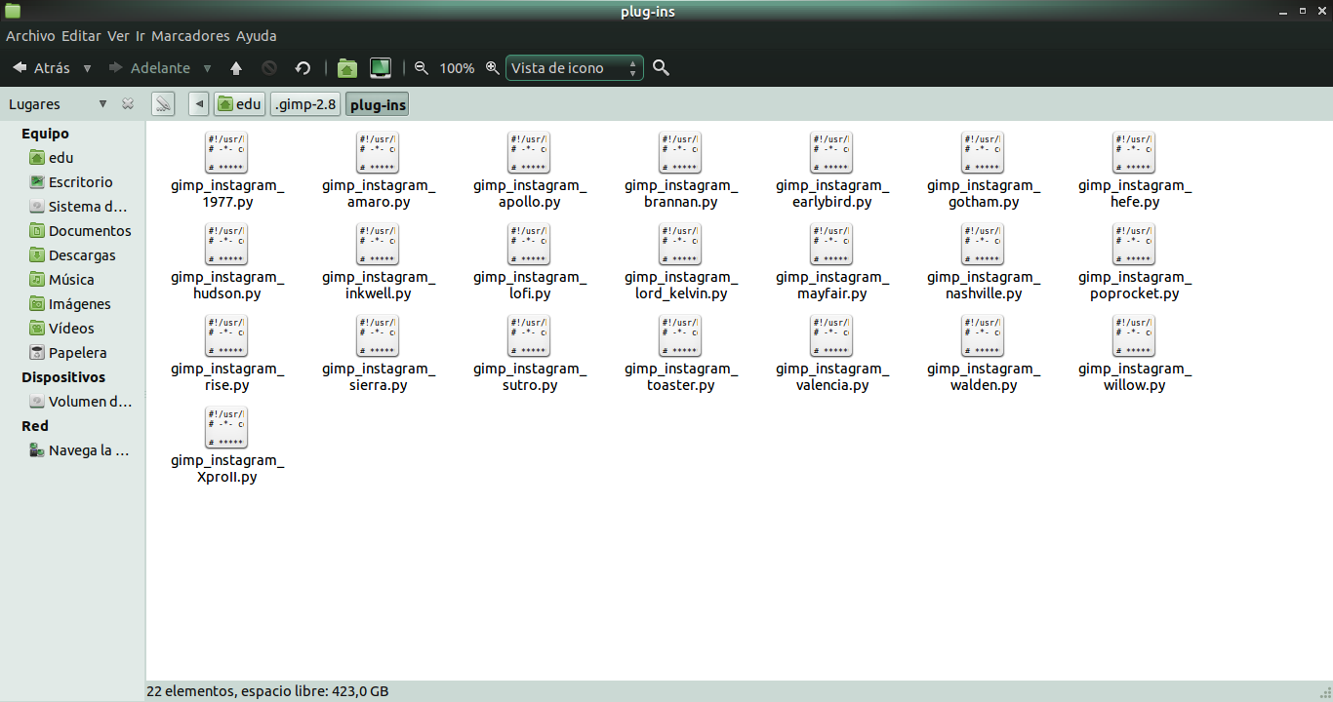1333x702 pixels.
Task: Select the gimp_instagram_mayfair.py file icon
Action: pyautogui.click(x=831, y=245)
